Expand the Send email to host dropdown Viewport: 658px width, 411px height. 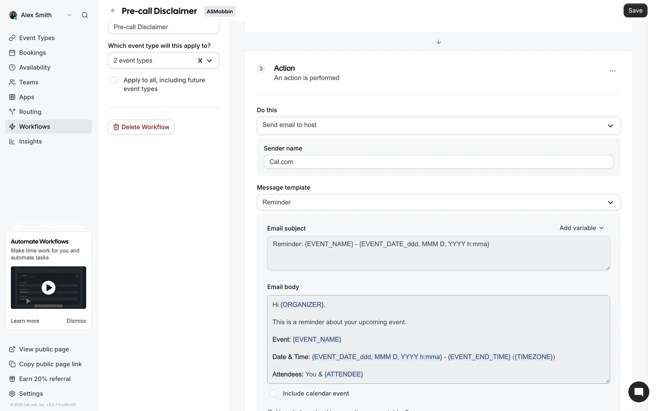(x=438, y=125)
